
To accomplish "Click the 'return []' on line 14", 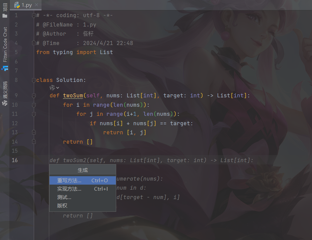I will tap(78, 142).
